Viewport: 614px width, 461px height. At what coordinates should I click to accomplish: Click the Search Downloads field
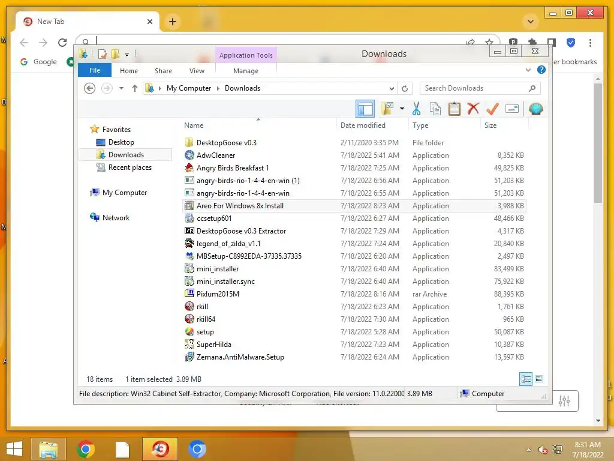coord(480,88)
